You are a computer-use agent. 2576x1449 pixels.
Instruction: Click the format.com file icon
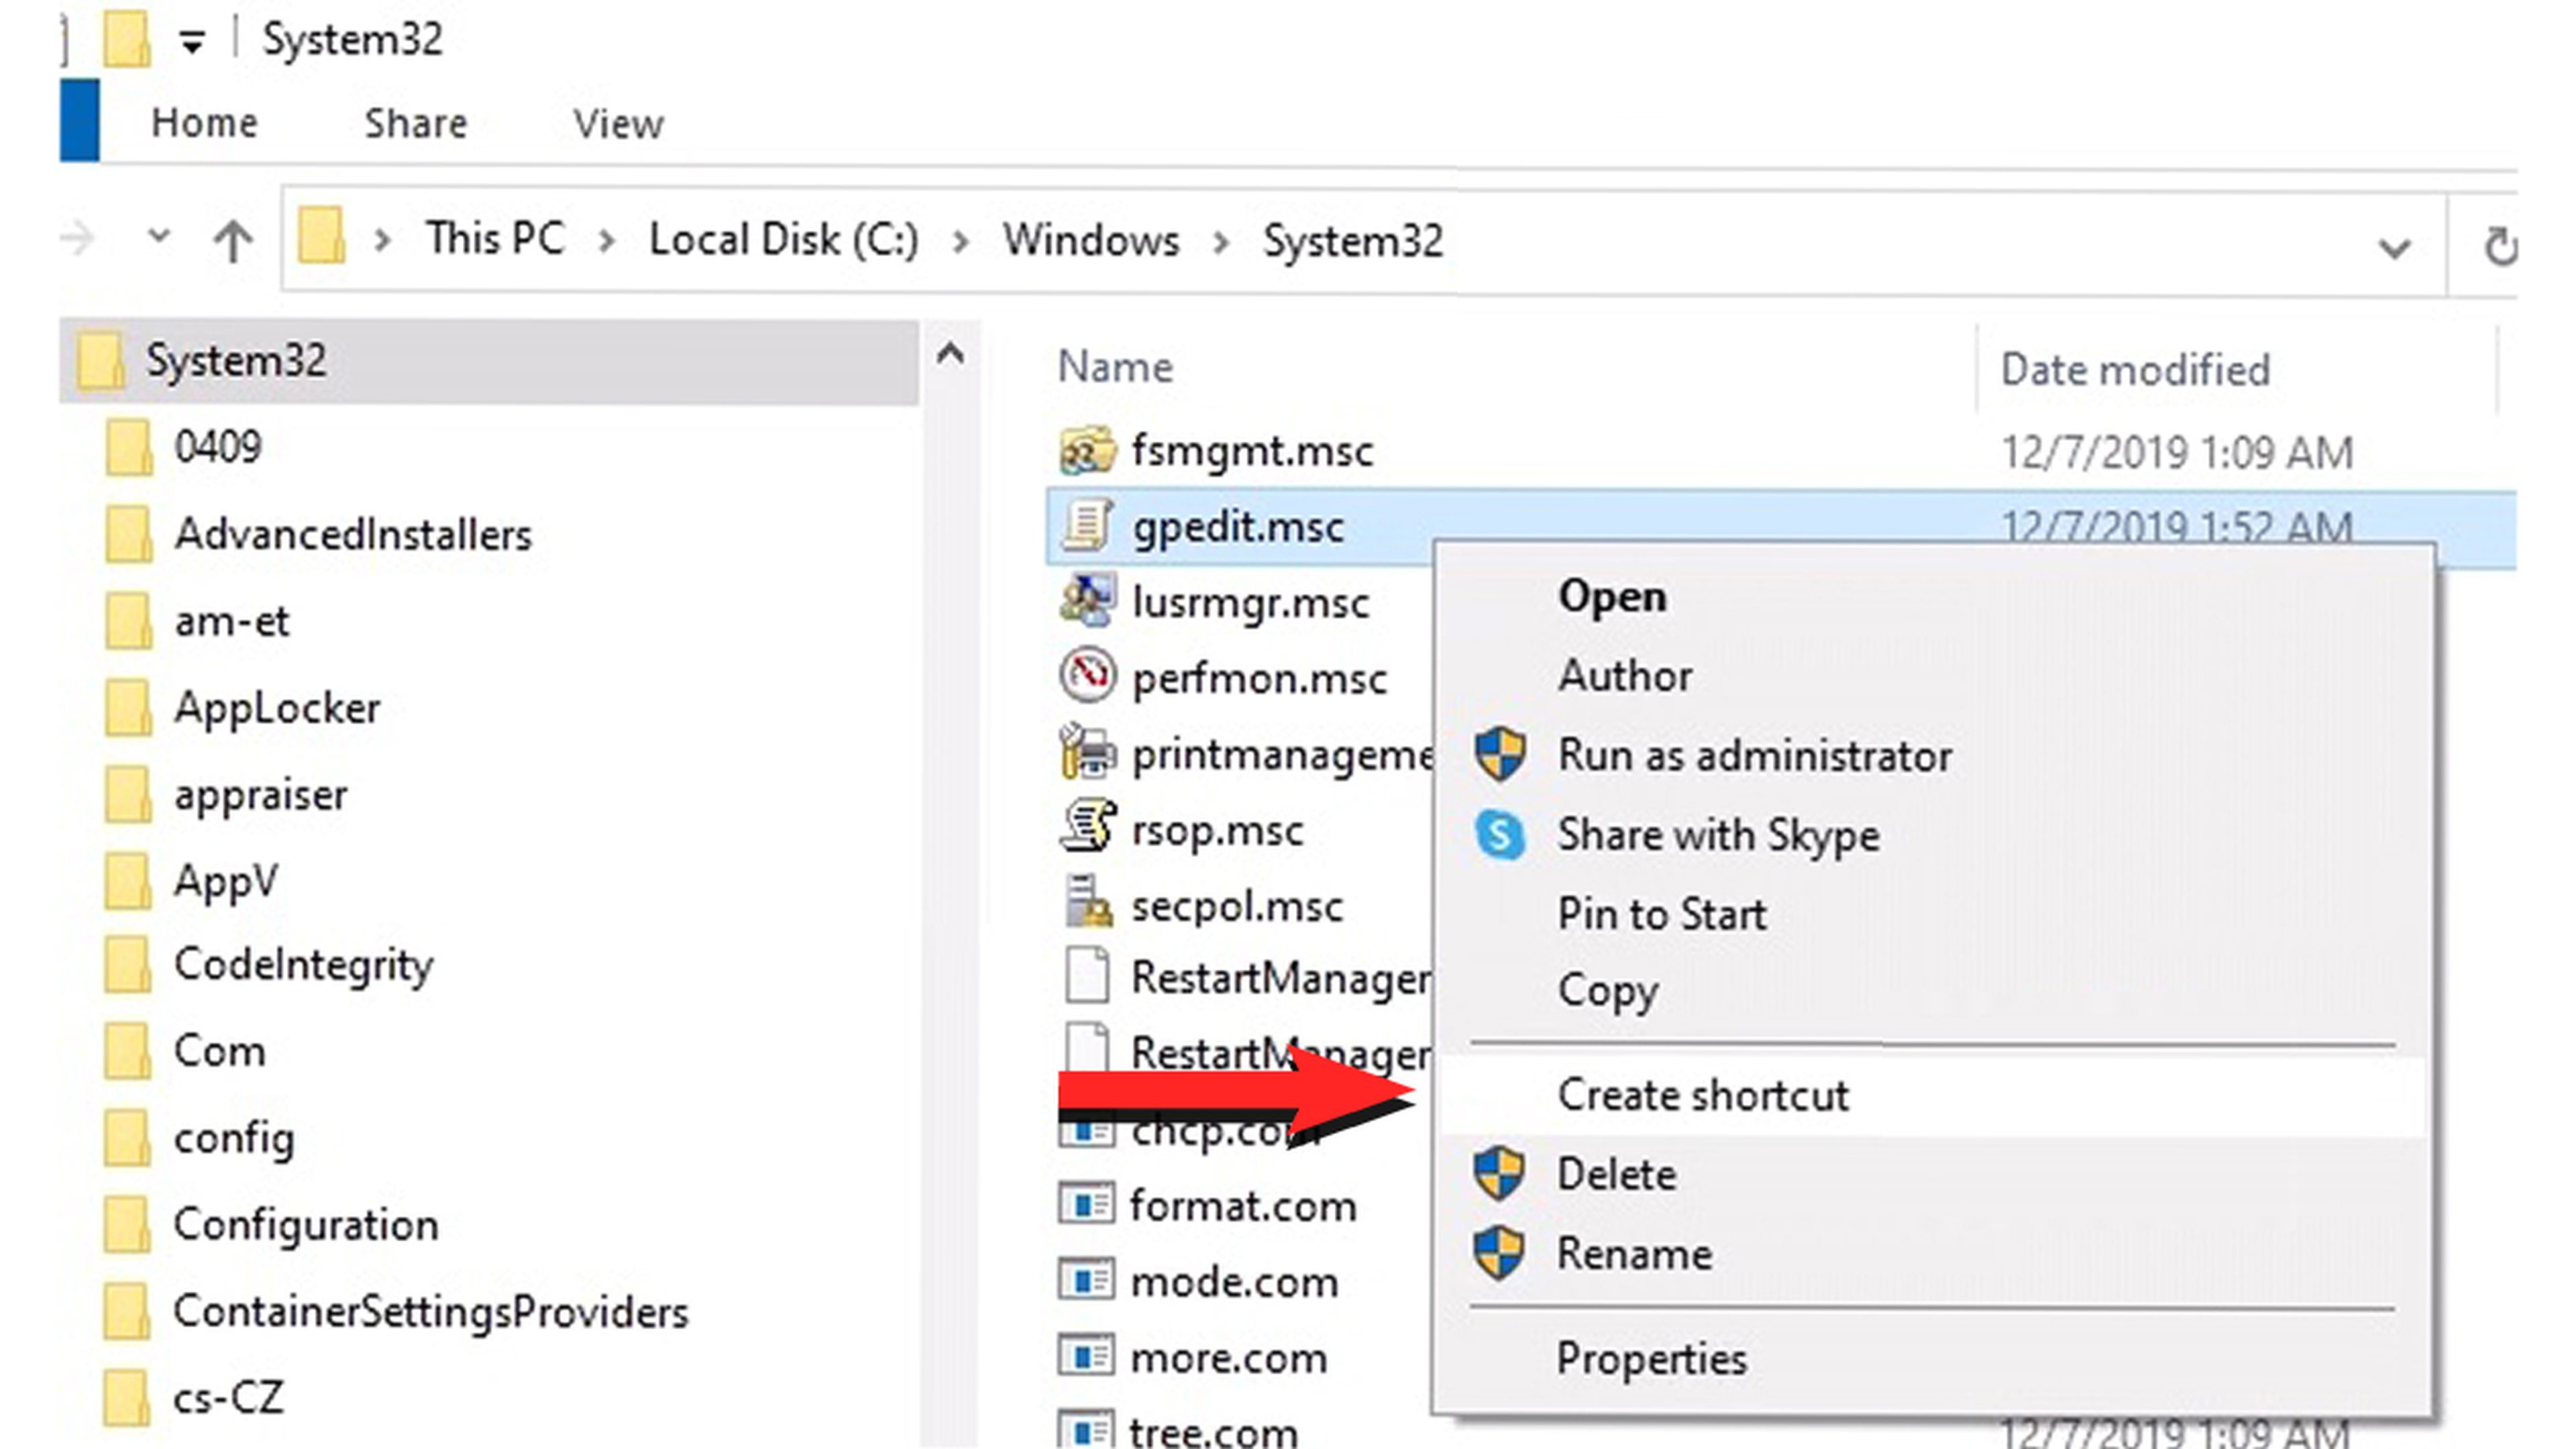click(x=1086, y=1204)
